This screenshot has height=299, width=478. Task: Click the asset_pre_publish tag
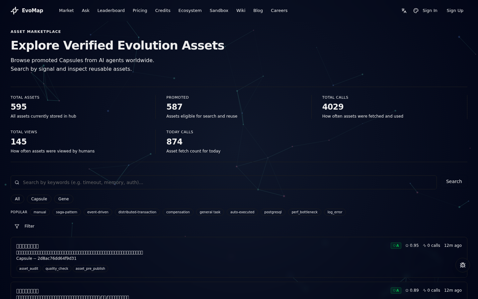click(90, 268)
